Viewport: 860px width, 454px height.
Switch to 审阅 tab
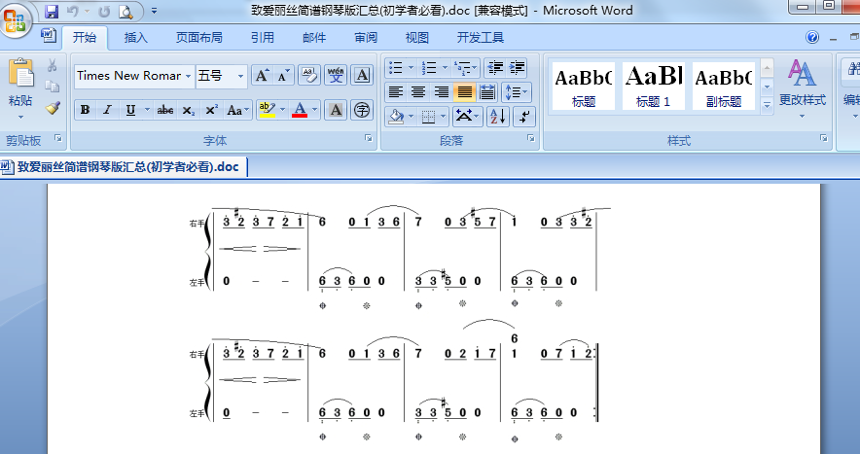click(x=365, y=37)
